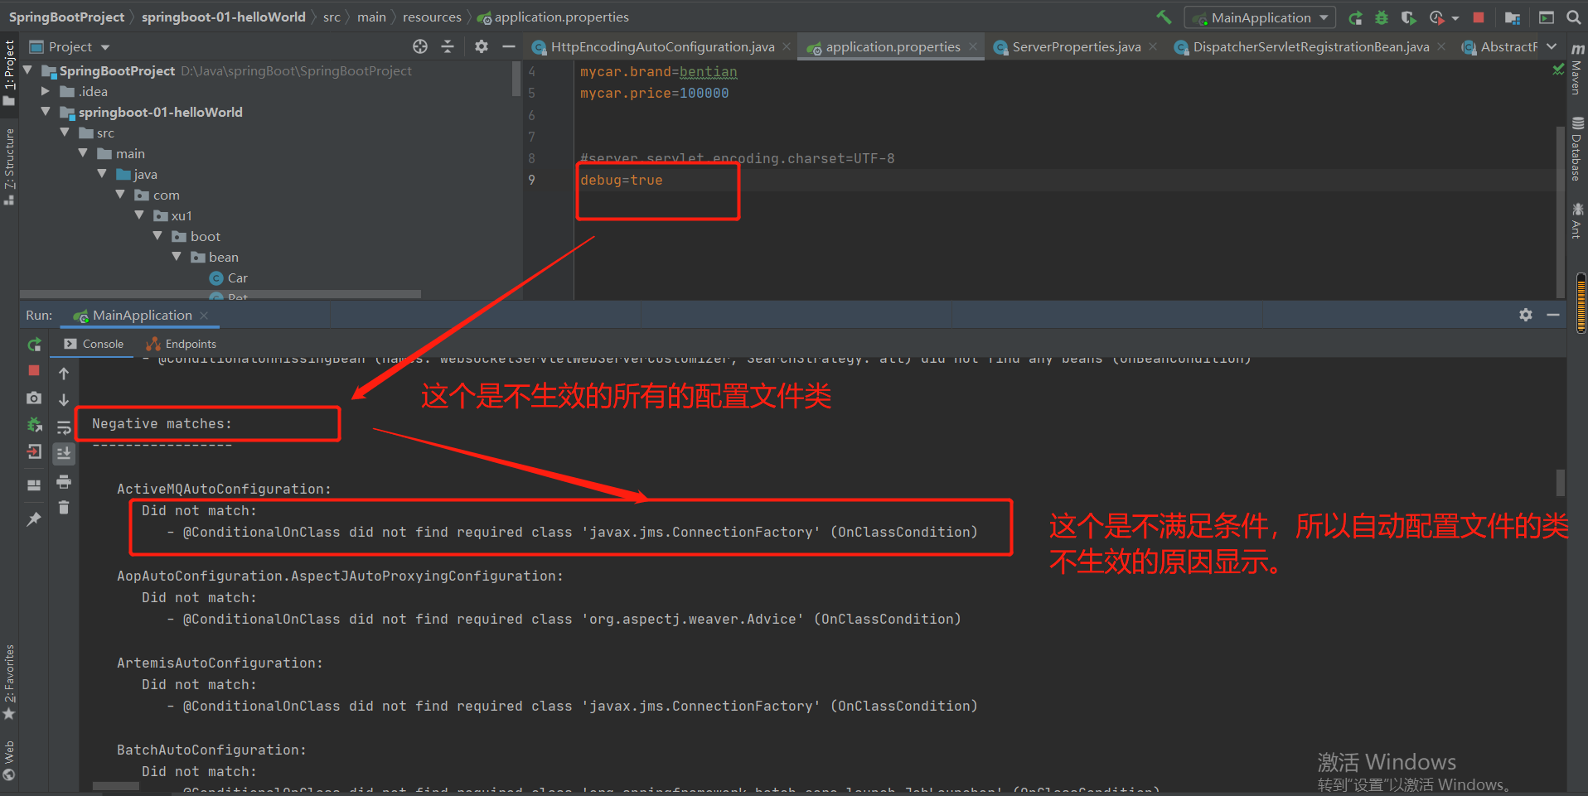Click the thread dump camera icon
Viewport: 1588px width, 796px height.
[x=34, y=398]
